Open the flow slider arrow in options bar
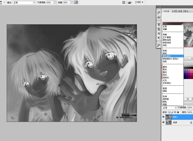The image size is (193, 141). point(71,3)
